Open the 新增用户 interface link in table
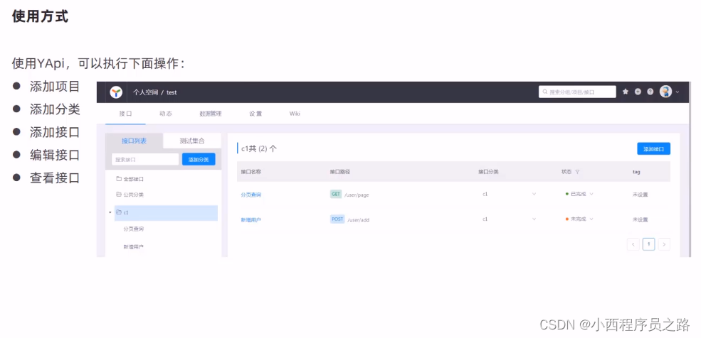Viewport: 701px width, 338px height. point(251,219)
